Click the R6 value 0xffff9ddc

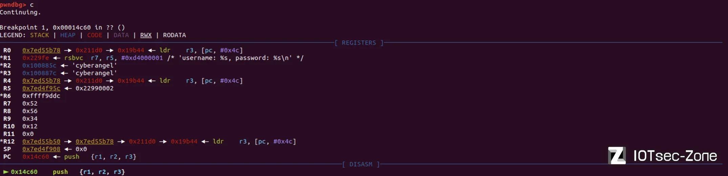click(41, 96)
